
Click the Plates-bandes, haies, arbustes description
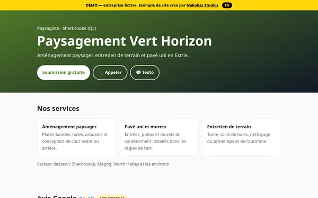(75, 141)
